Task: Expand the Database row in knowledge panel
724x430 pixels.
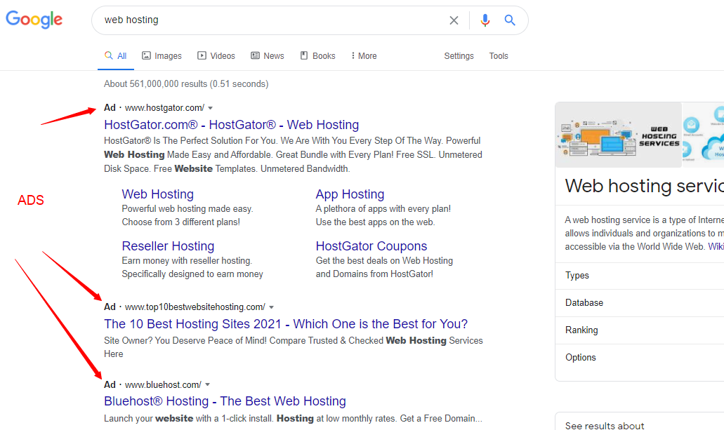Action: point(640,302)
